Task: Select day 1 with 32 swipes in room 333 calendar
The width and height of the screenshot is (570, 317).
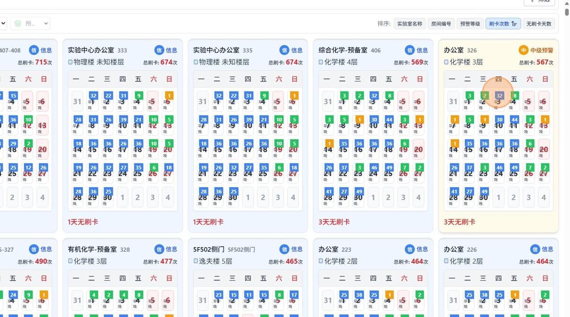Action: 93,101
